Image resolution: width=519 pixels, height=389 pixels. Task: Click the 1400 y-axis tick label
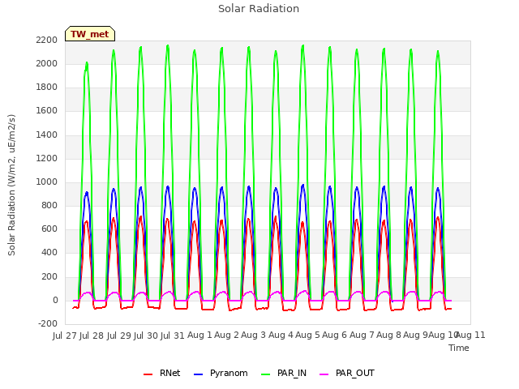click(x=47, y=135)
